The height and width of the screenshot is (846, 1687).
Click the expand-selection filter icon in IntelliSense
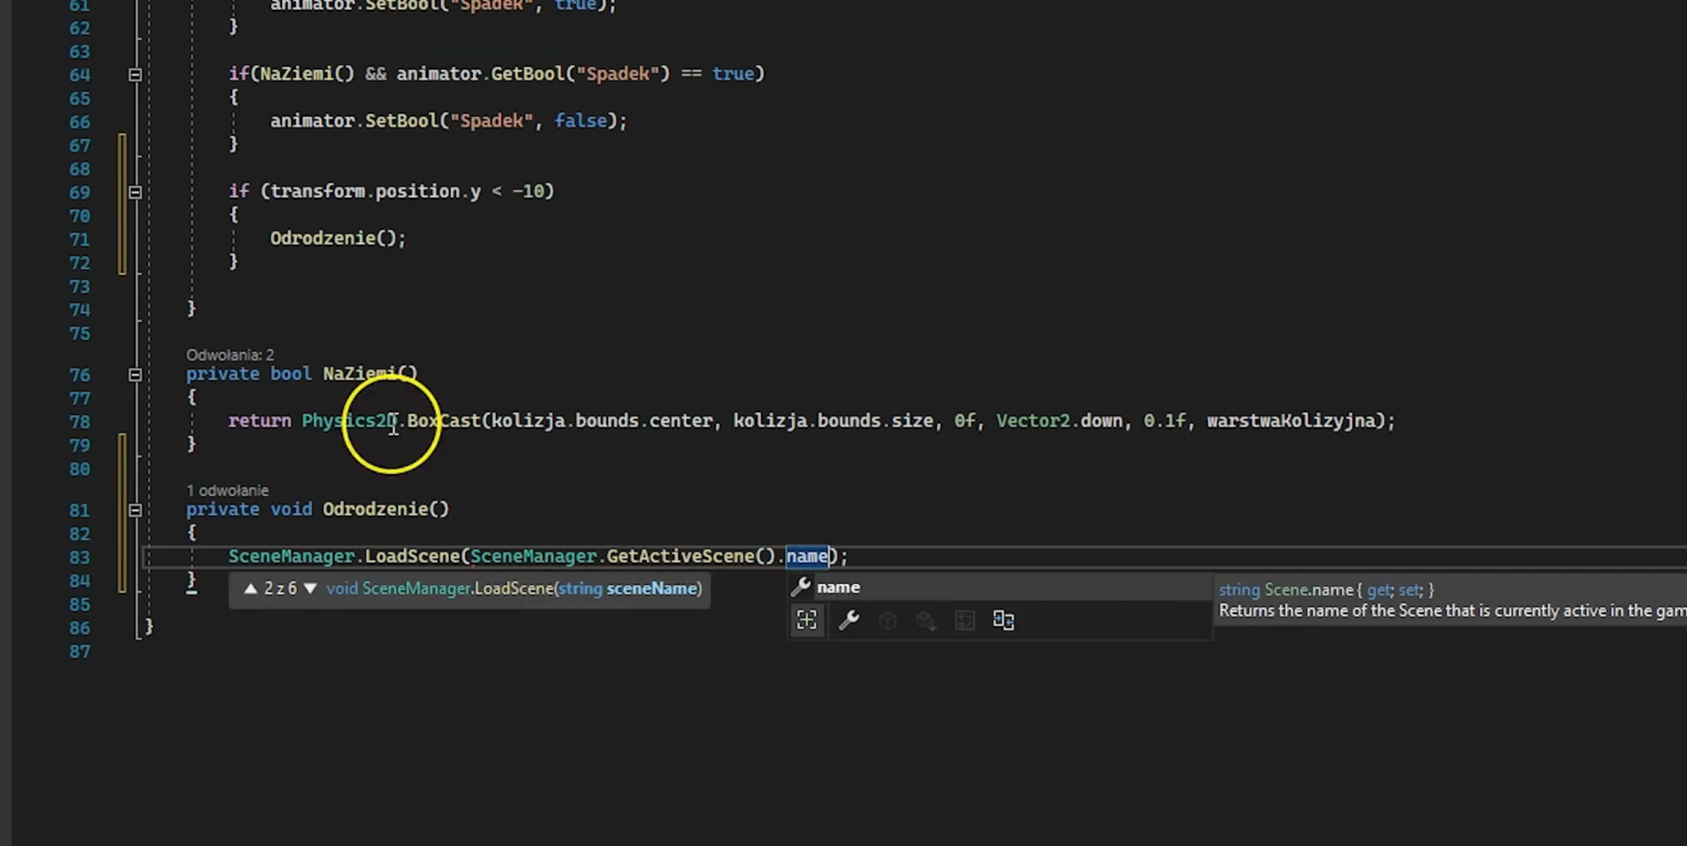coord(806,620)
